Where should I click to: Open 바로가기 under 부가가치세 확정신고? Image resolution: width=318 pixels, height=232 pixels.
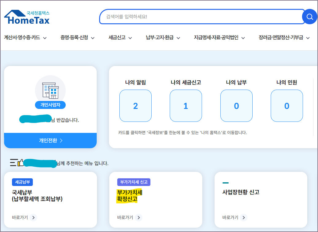point(139,218)
